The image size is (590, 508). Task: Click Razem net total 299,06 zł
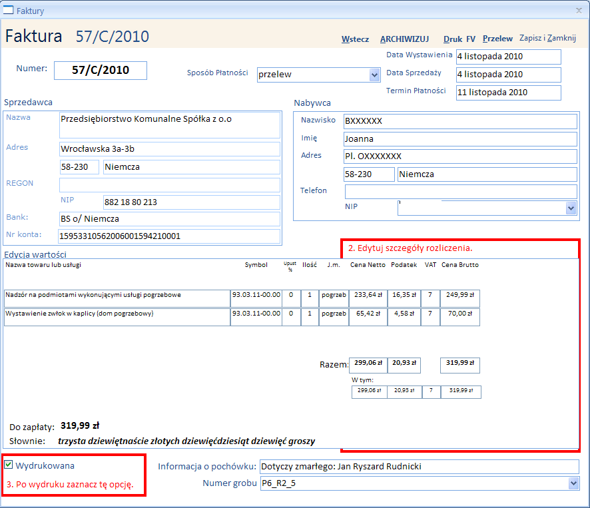point(368,366)
